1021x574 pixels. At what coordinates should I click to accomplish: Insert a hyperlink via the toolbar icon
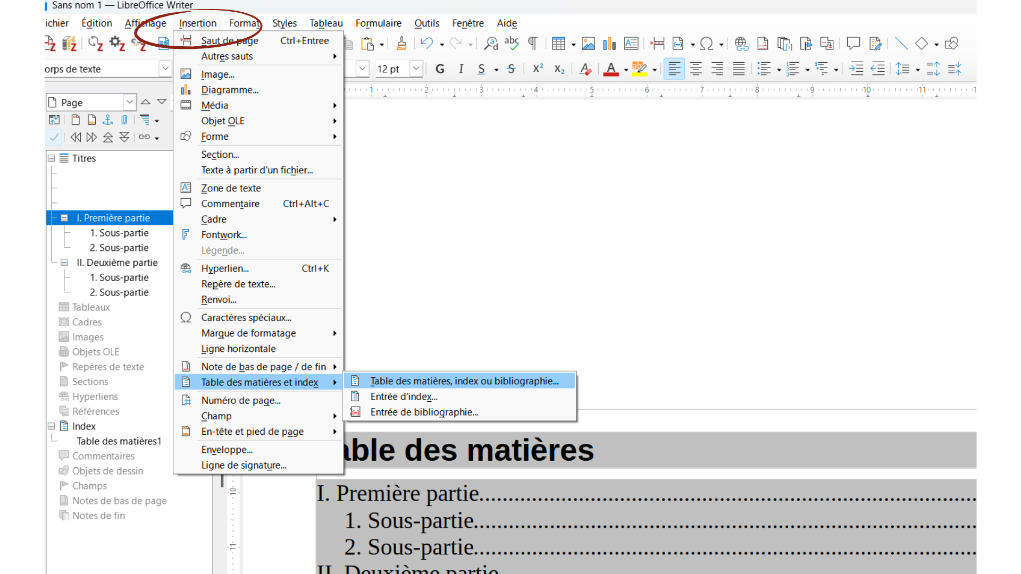(x=741, y=44)
